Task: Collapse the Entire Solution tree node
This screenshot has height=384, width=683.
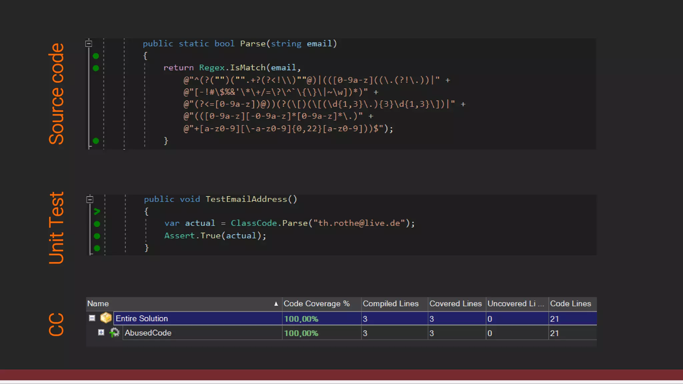Action: point(92,318)
